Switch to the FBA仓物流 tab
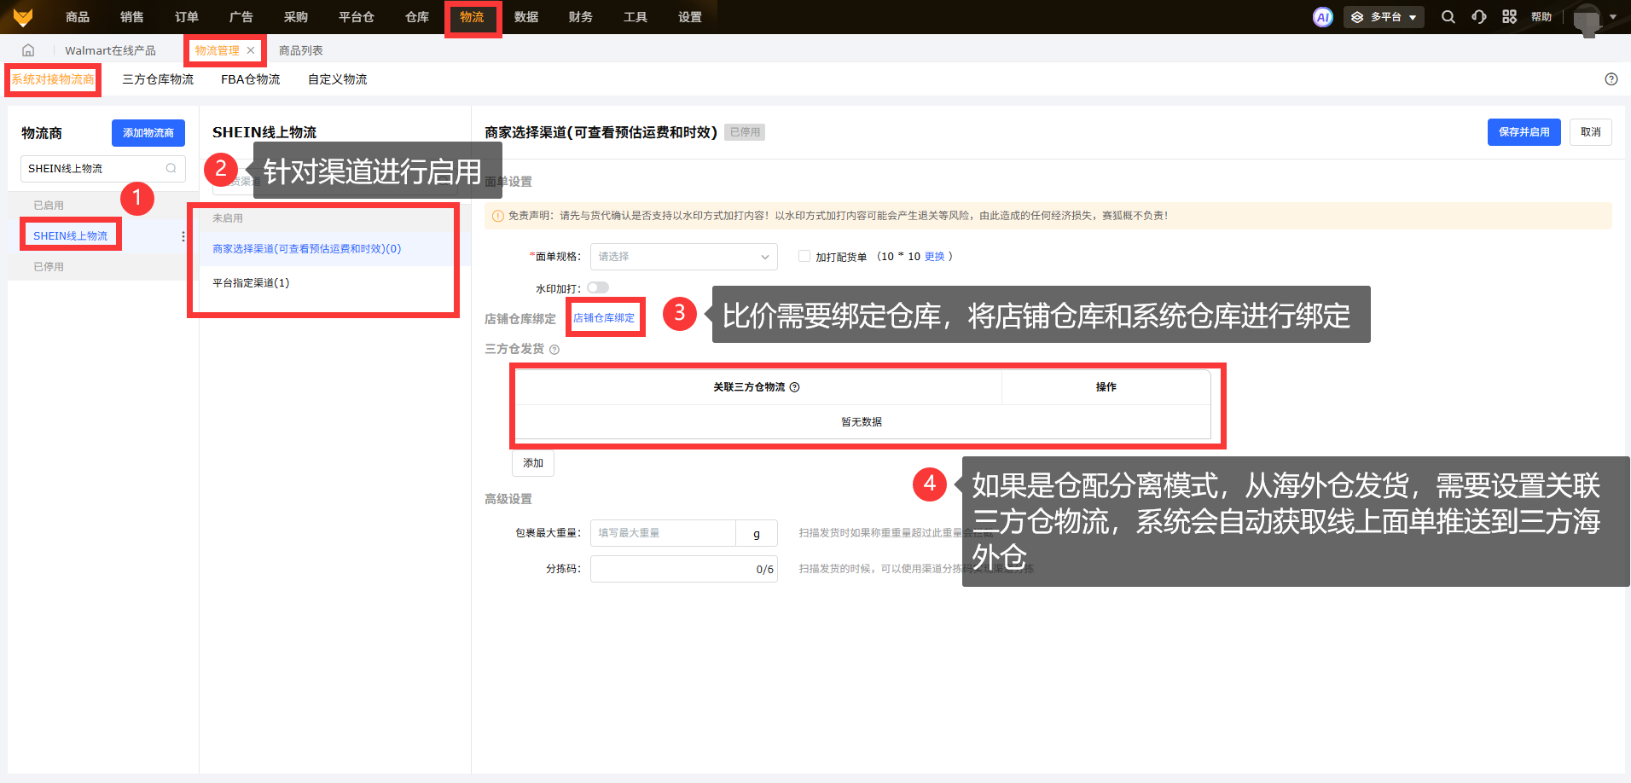1631x783 pixels. point(250,79)
